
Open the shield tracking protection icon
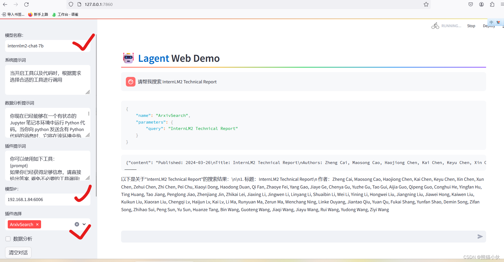[x=71, y=4]
